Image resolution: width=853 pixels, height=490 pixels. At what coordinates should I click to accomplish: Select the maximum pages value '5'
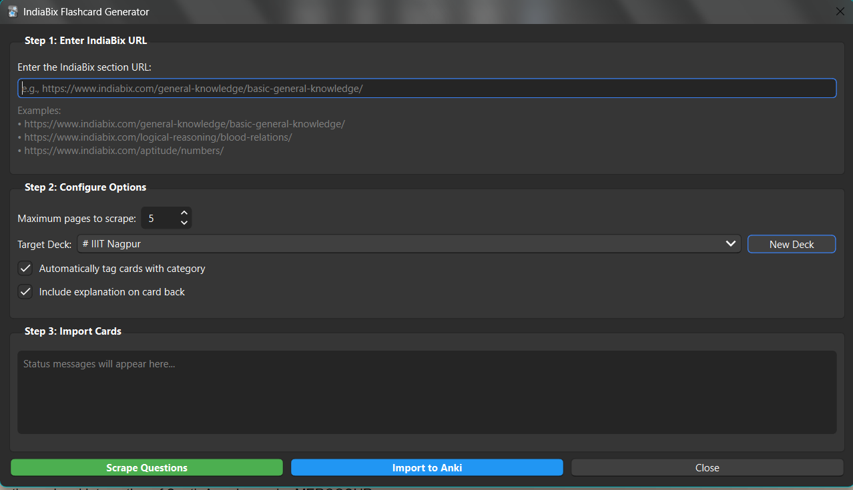point(156,217)
